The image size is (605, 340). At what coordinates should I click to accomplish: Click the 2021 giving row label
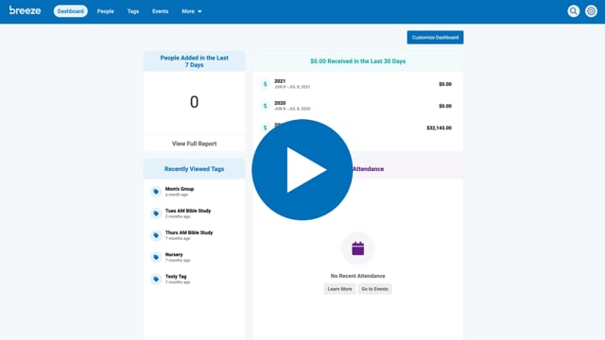(x=280, y=81)
